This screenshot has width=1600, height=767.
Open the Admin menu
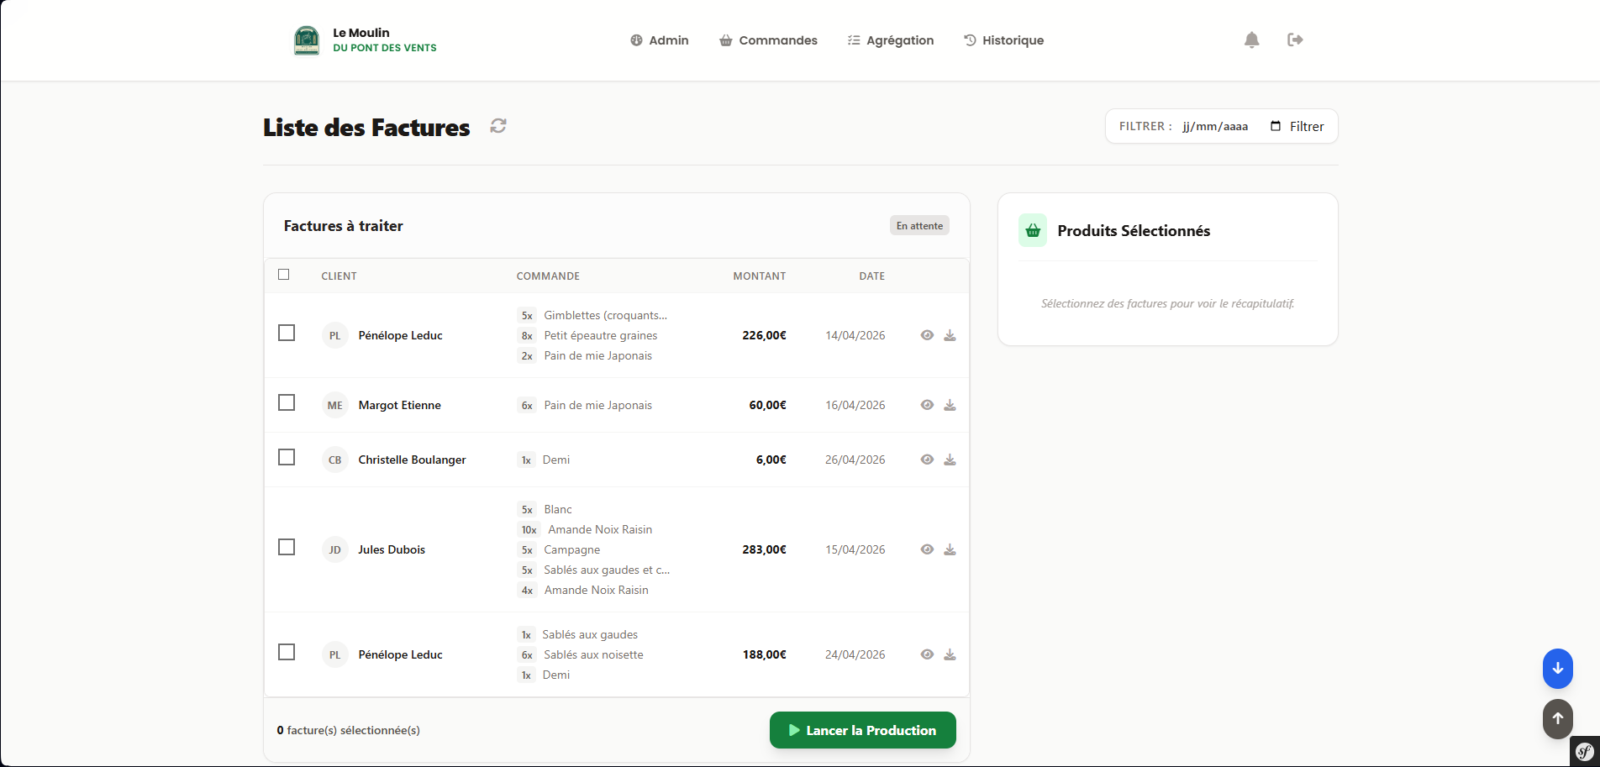(660, 40)
